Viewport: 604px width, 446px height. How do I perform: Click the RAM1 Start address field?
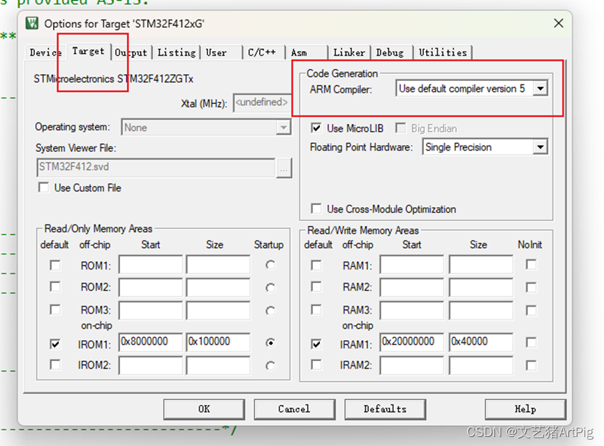(x=412, y=265)
